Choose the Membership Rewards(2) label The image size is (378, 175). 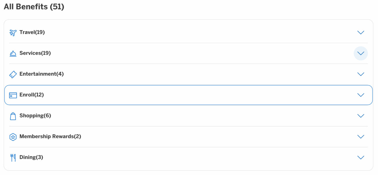click(x=50, y=137)
